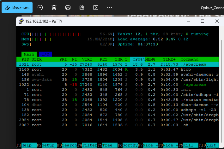
Task: Click Filter in the htop function bar
Action: [89, 145]
